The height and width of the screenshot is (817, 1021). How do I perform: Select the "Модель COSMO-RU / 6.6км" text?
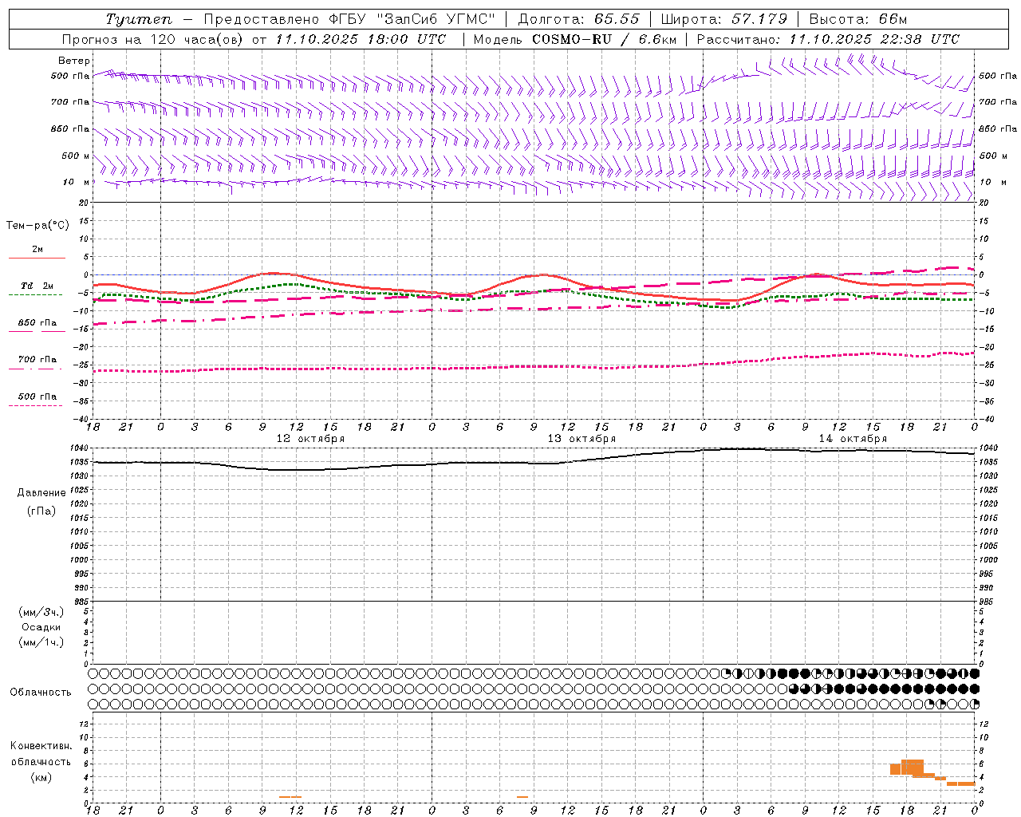coord(574,39)
